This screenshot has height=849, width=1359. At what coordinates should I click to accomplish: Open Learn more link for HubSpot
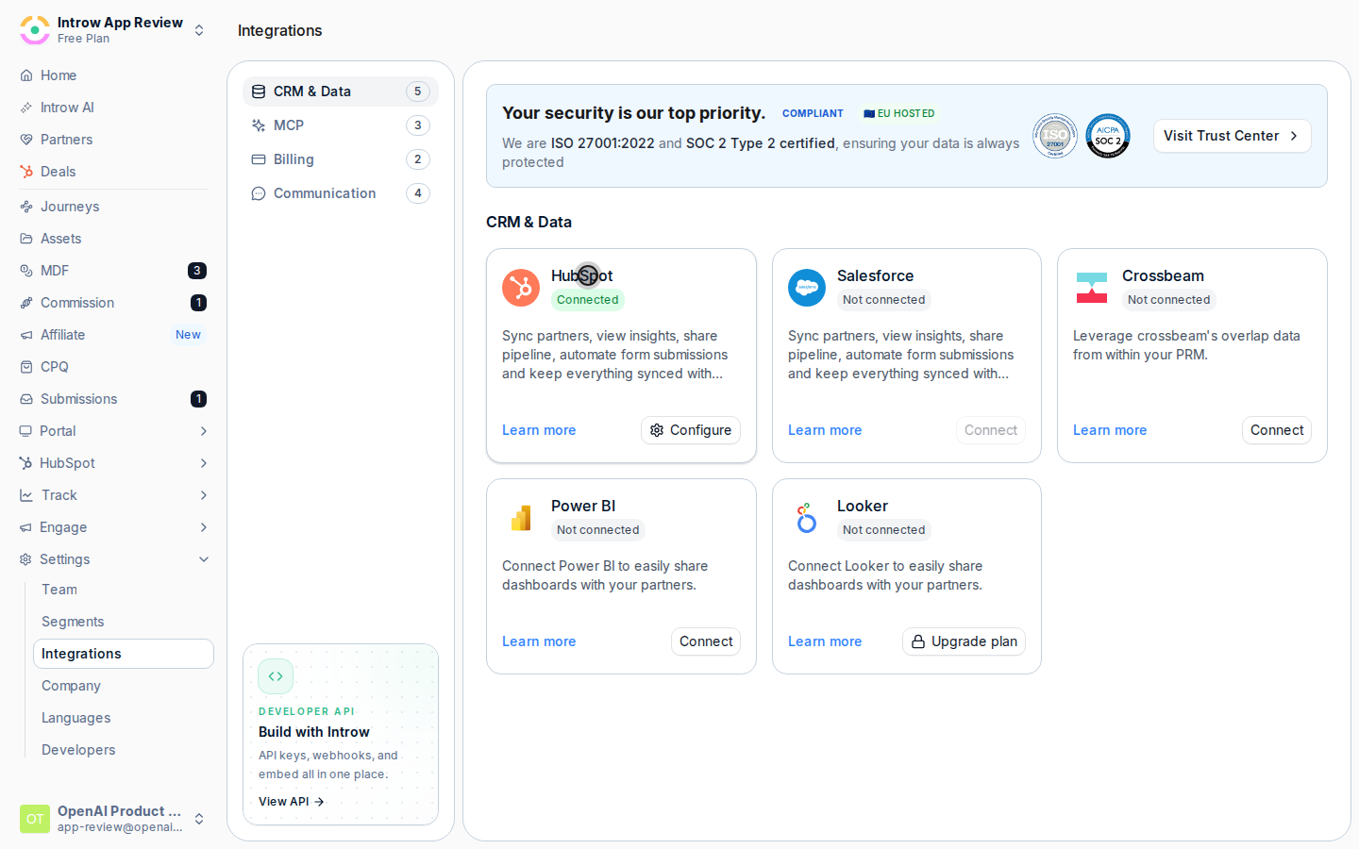tap(539, 430)
